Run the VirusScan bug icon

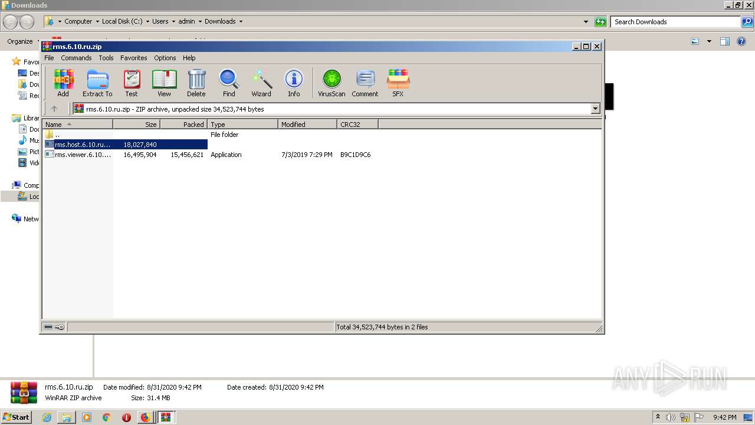click(331, 83)
